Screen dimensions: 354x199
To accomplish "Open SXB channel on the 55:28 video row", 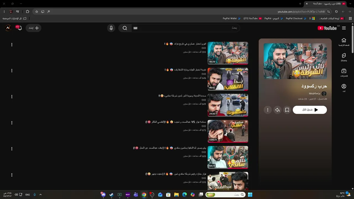I will coord(204,48).
